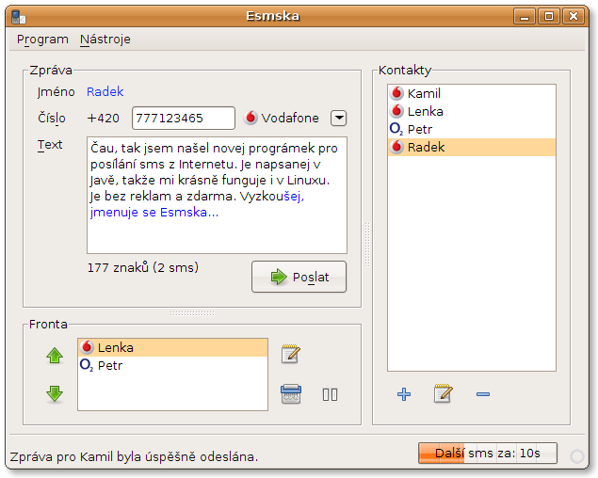Screen dimensions: 598x478
Task: Pause the sms queue
Action: pyautogui.click(x=330, y=394)
